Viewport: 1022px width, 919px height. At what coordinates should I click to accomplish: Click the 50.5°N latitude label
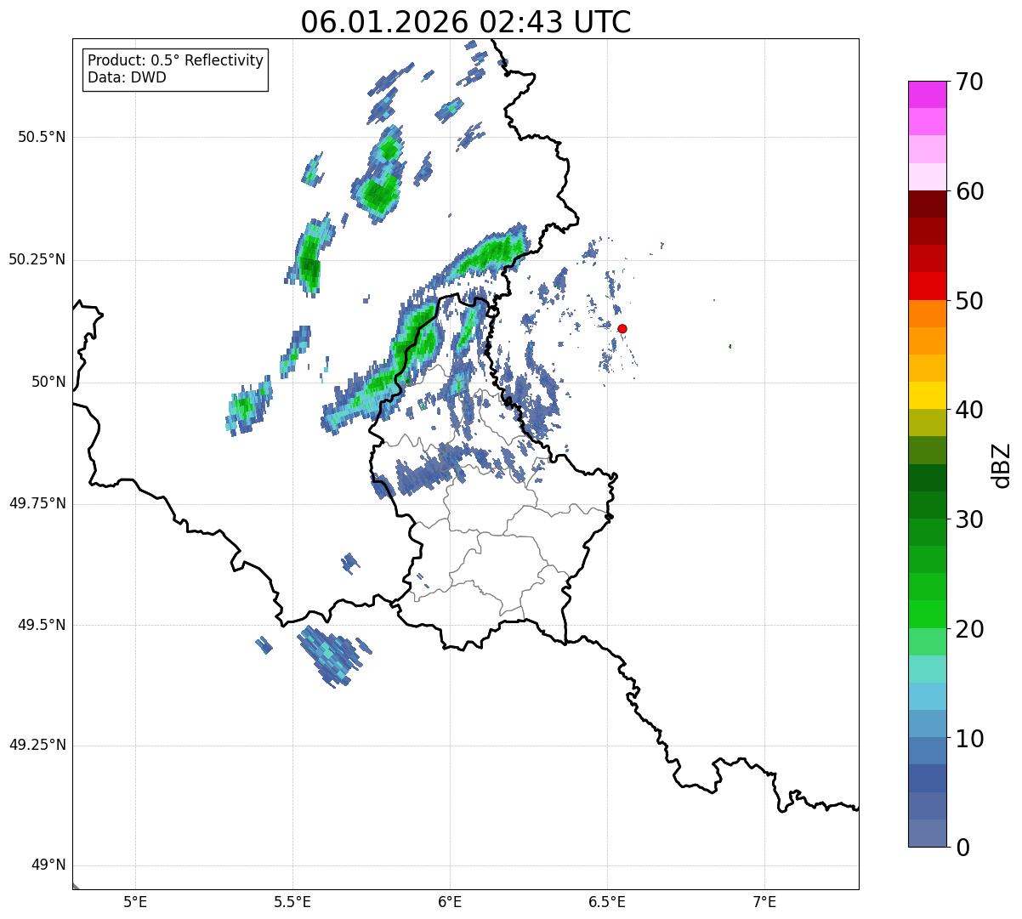point(41,137)
